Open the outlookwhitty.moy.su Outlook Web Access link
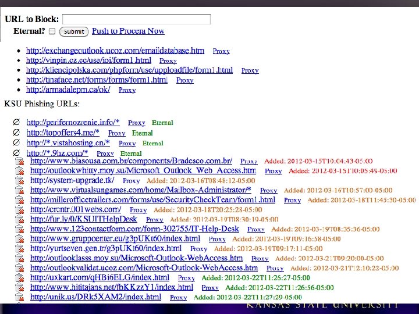Screen dimensions: 419x314 [x=143, y=170]
